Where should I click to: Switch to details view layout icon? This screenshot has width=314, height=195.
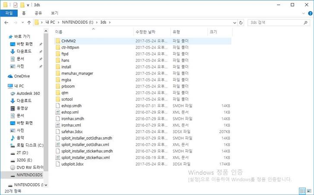(x=303, y=191)
